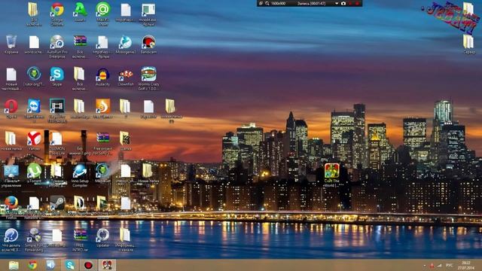Open the Панель управления control panel icon
Image resolution: width=482 pixels, height=271 pixels.
point(11,171)
